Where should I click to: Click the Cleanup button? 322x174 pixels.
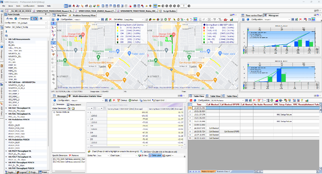click(x=122, y=100)
